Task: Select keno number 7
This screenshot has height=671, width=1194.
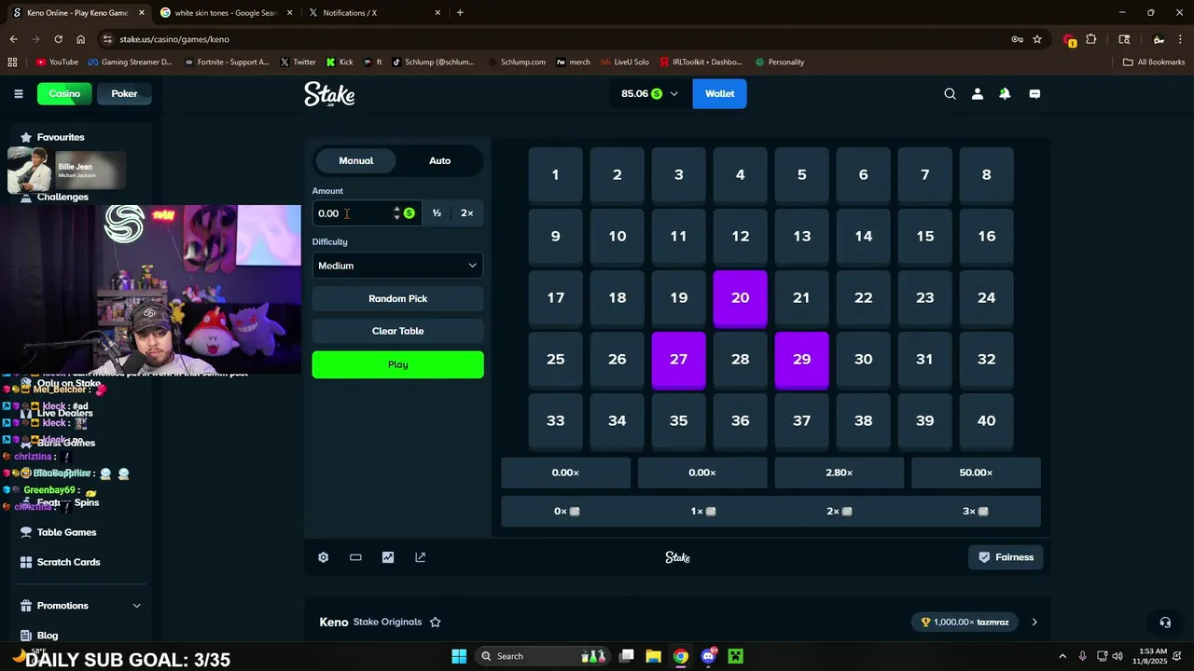Action: [924, 176]
